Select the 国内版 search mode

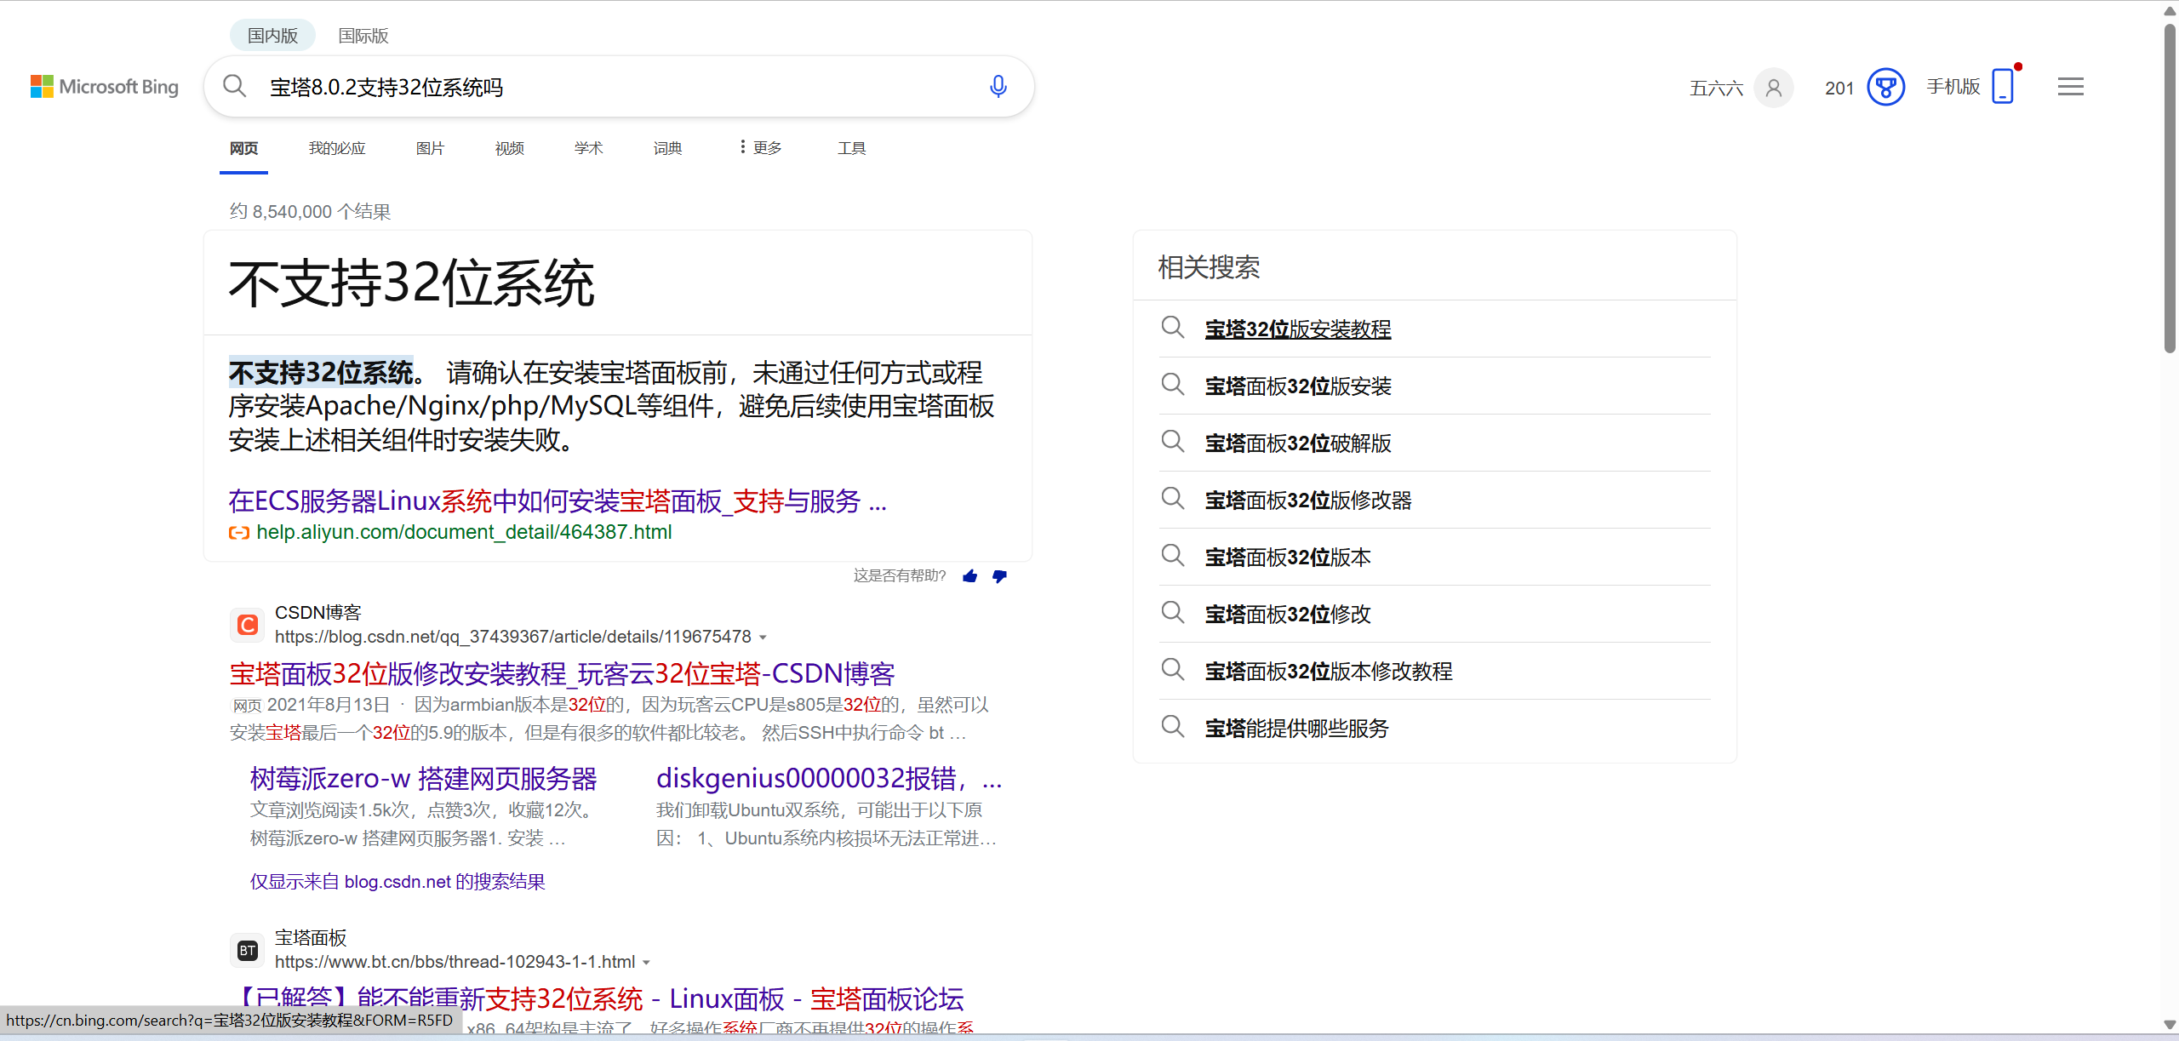(272, 36)
